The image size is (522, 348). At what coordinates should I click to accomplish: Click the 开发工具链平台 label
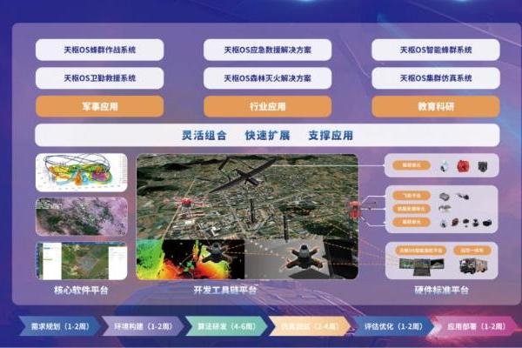pos(225,290)
